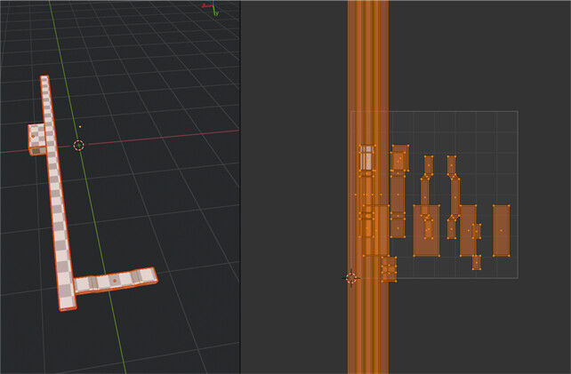The image size is (571, 374).
Task: Select the rightmost isolated rectangular UV island
Action: (501, 230)
